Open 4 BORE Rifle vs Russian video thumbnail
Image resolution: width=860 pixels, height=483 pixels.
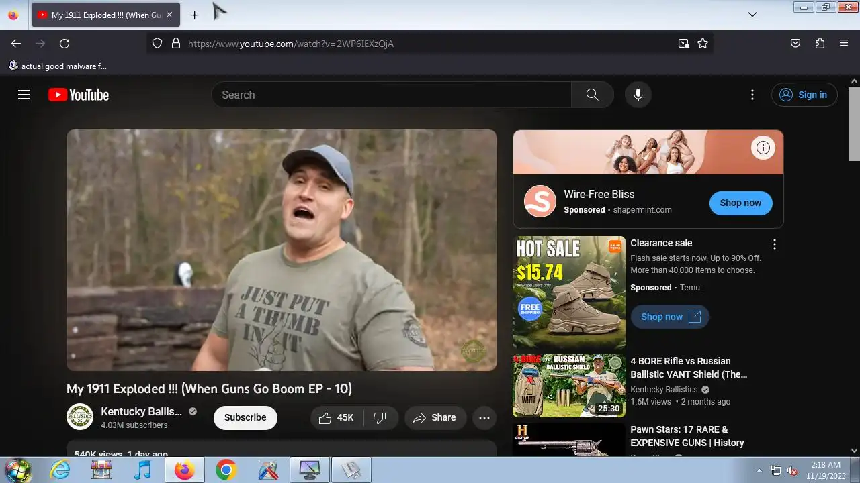pos(569,386)
